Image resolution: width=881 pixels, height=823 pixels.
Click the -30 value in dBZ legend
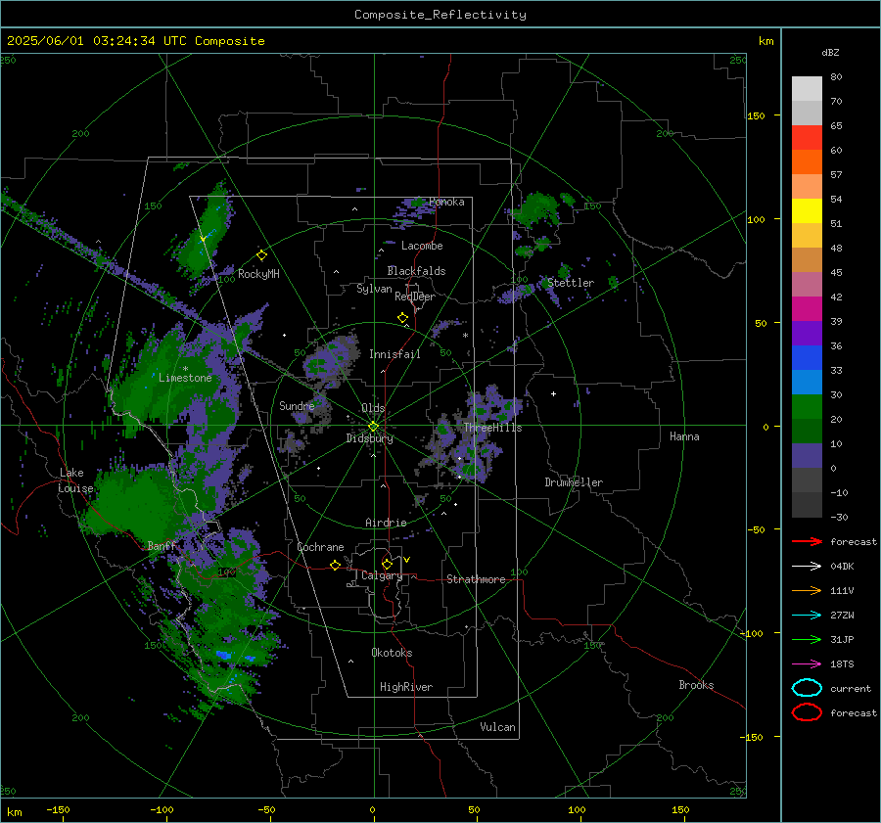pos(840,517)
